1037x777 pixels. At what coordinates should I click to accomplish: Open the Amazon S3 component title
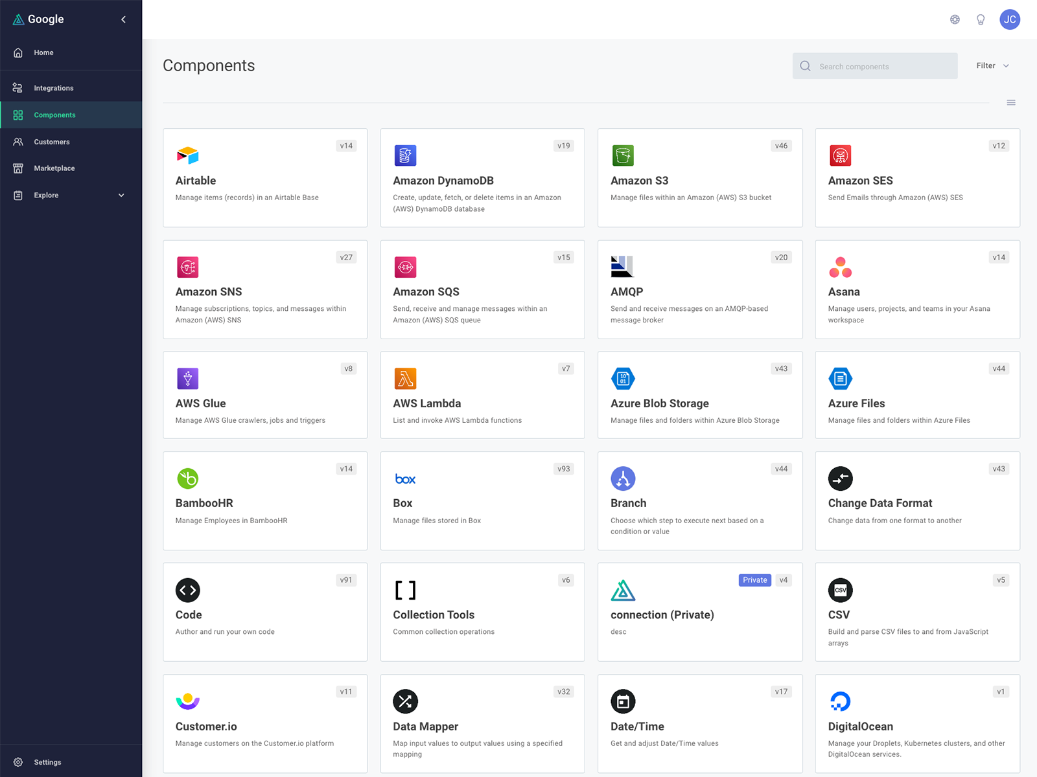[x=639, y=181]
